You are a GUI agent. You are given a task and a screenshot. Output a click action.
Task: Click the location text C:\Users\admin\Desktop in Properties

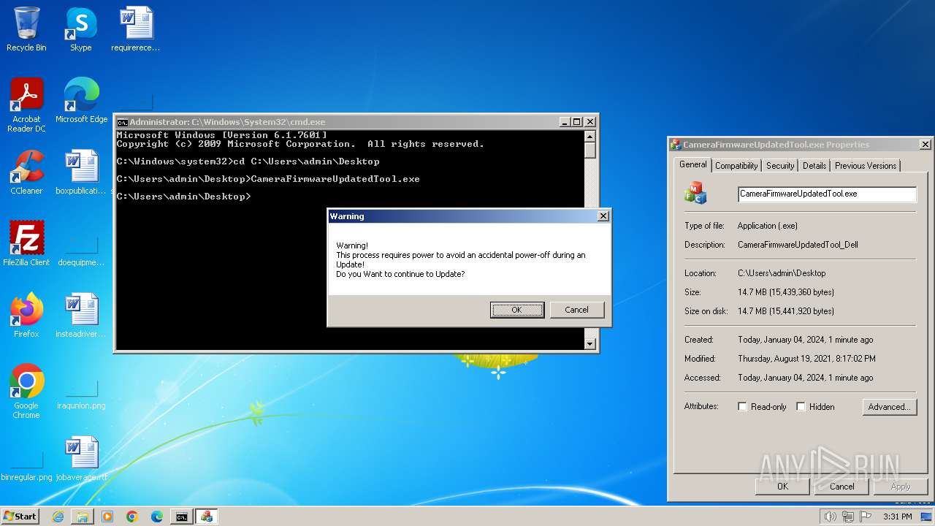(782, 273)
